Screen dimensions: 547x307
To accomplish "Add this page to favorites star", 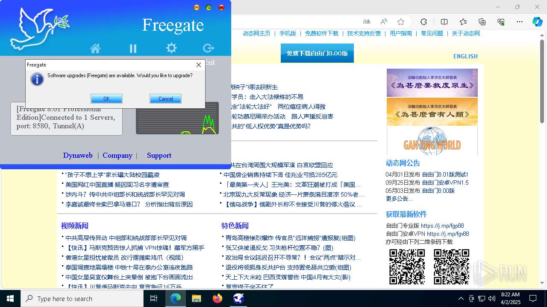I will pyautogui.click(x=401, y=22).
